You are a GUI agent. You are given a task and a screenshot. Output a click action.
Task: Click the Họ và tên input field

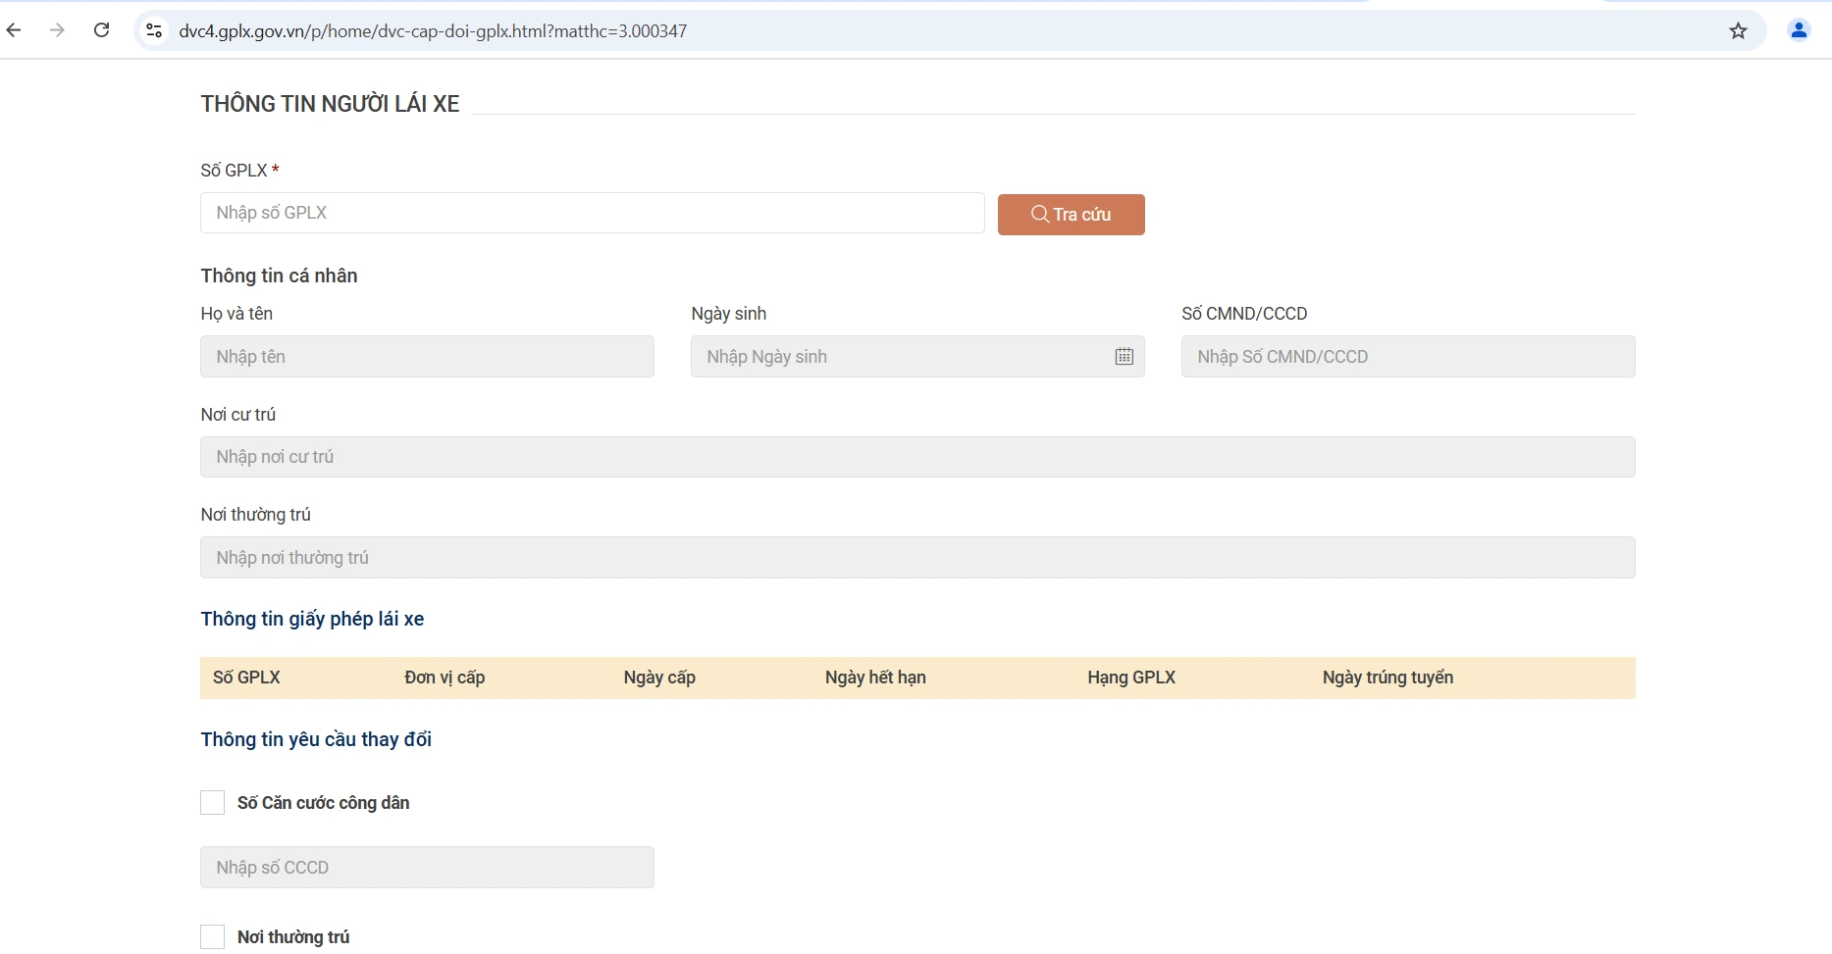(427, 357)
